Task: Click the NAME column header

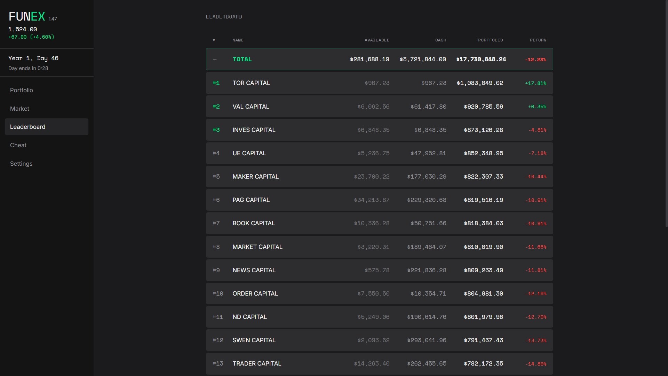Action: click(x=238, y=40)
